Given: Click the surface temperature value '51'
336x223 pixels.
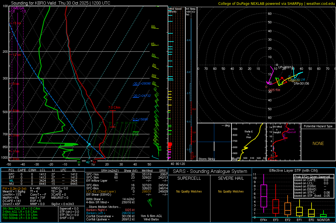Looking at the screenshot, I should click(95, 162).
